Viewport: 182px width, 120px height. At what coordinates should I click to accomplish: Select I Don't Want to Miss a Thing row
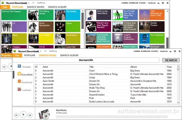coord(106,74)
